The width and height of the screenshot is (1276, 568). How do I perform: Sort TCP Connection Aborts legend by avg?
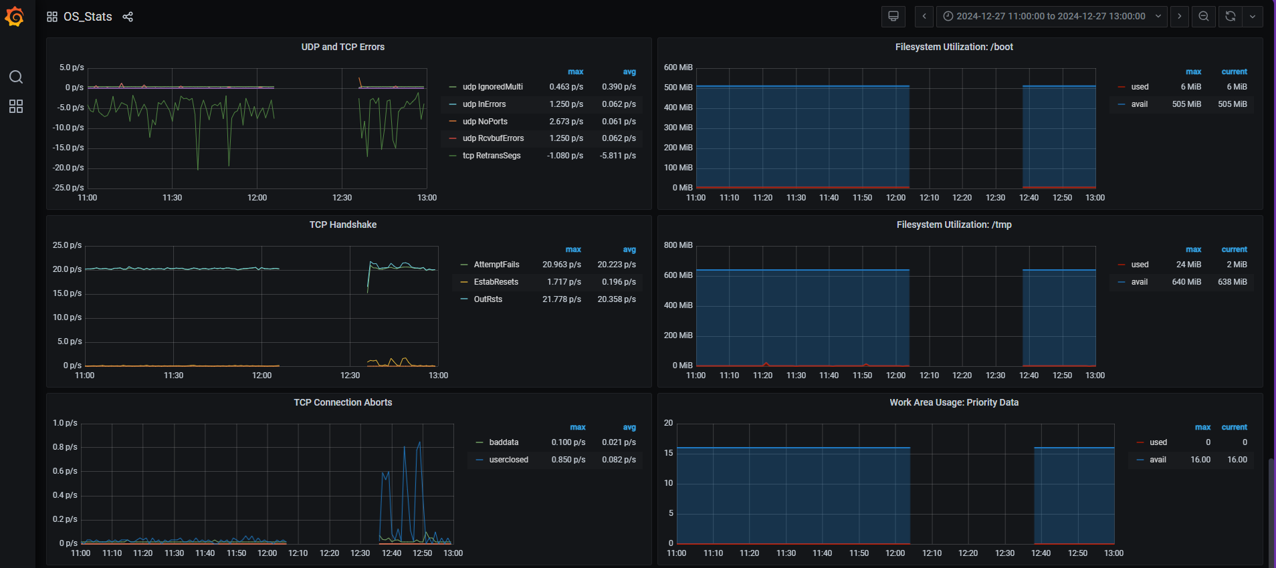(x=629, y=427)
